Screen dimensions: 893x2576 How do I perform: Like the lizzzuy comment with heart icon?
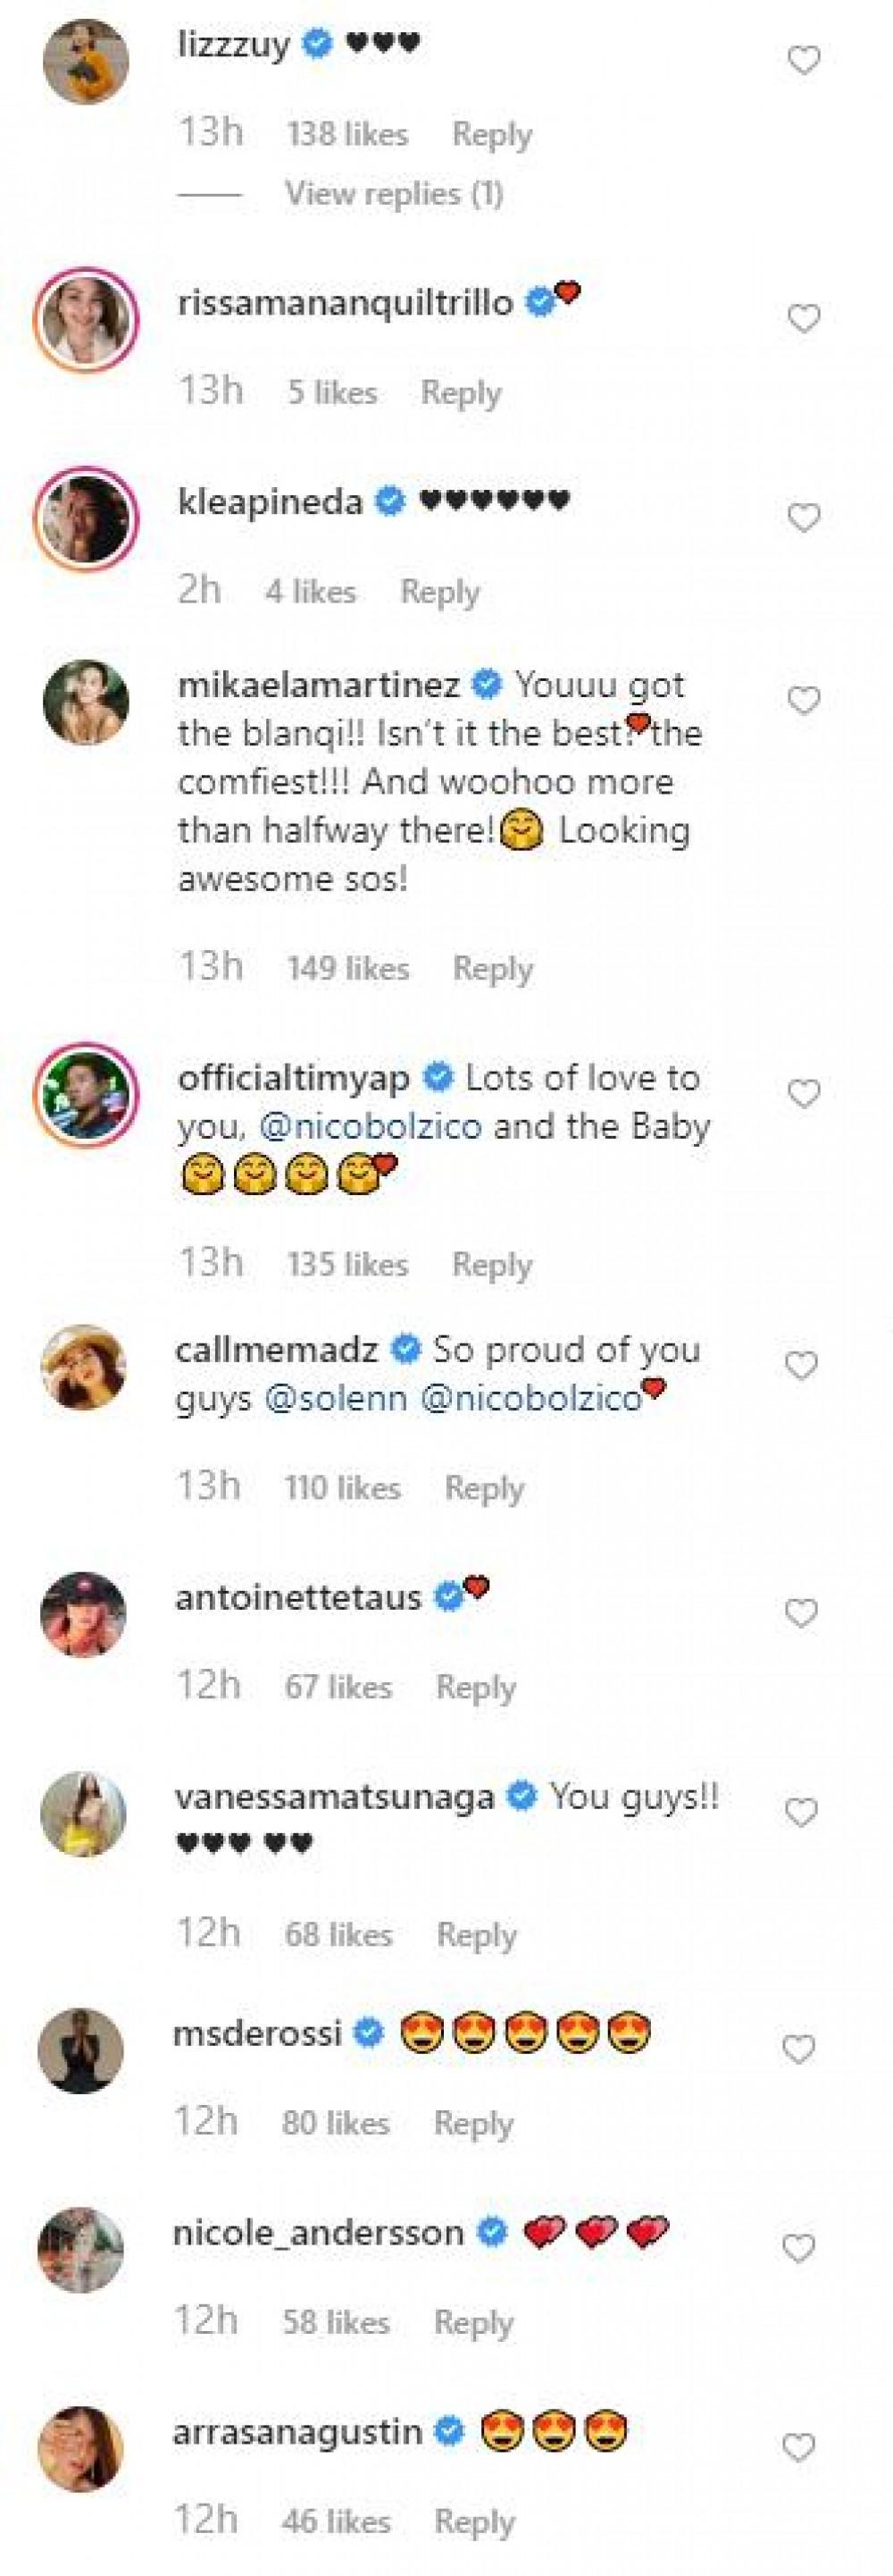click(804, 61)
